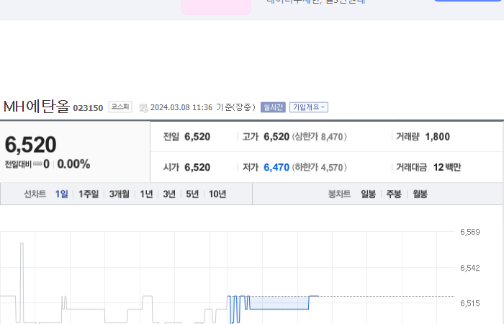Click the MH에탄올 stock name

pos(36,107)
